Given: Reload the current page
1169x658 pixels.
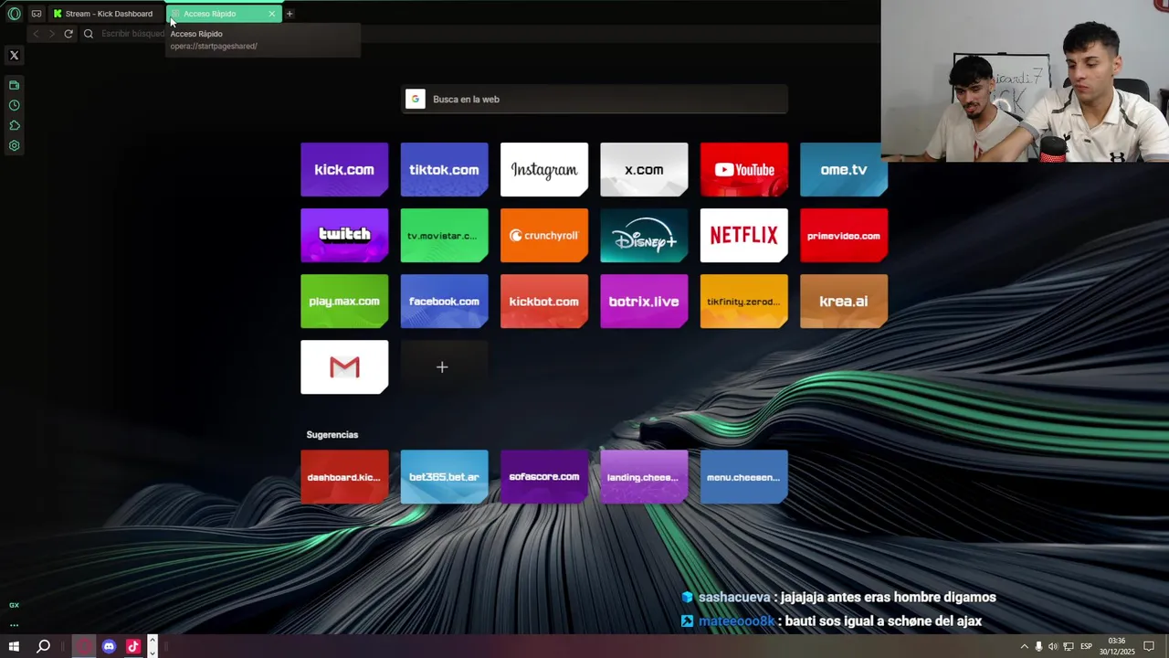Looking at the screenshot, I should [x=68, y=34].
